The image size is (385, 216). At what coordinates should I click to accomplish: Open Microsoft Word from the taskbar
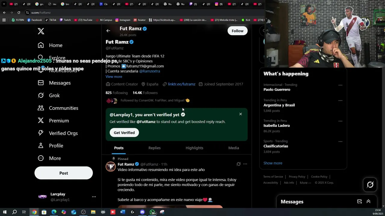point(122,212)
